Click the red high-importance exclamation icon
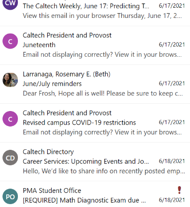 pyautogui.click(x=179, y=190)
